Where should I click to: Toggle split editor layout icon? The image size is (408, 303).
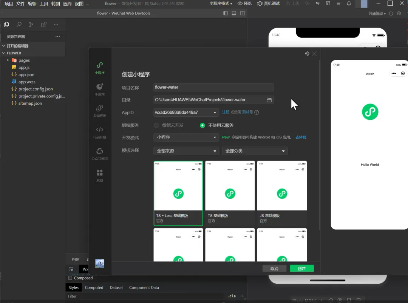click(242, 13)
